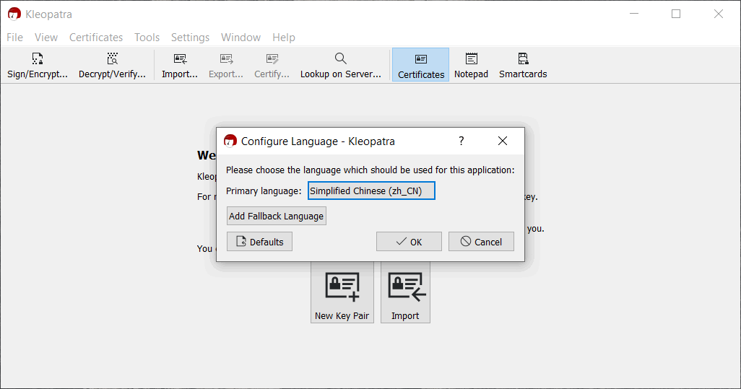Restore settings with Defaults button

[259, 242]
